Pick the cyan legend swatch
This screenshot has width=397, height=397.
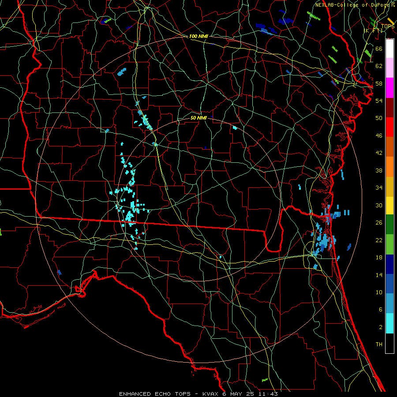tap(390, 323)
